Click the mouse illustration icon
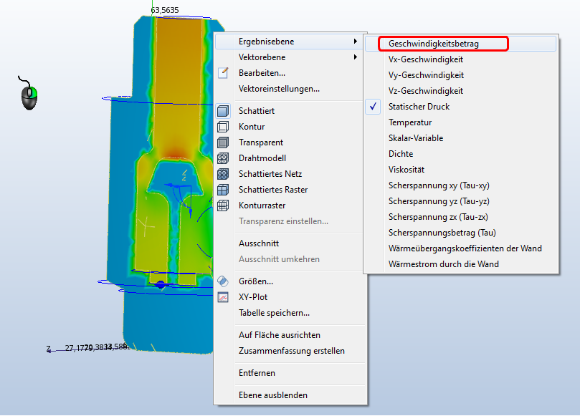 29,93
